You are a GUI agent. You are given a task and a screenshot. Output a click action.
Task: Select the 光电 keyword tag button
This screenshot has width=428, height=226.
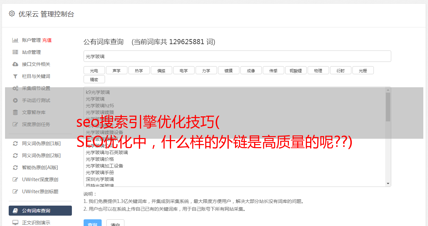tap(94, 70)
